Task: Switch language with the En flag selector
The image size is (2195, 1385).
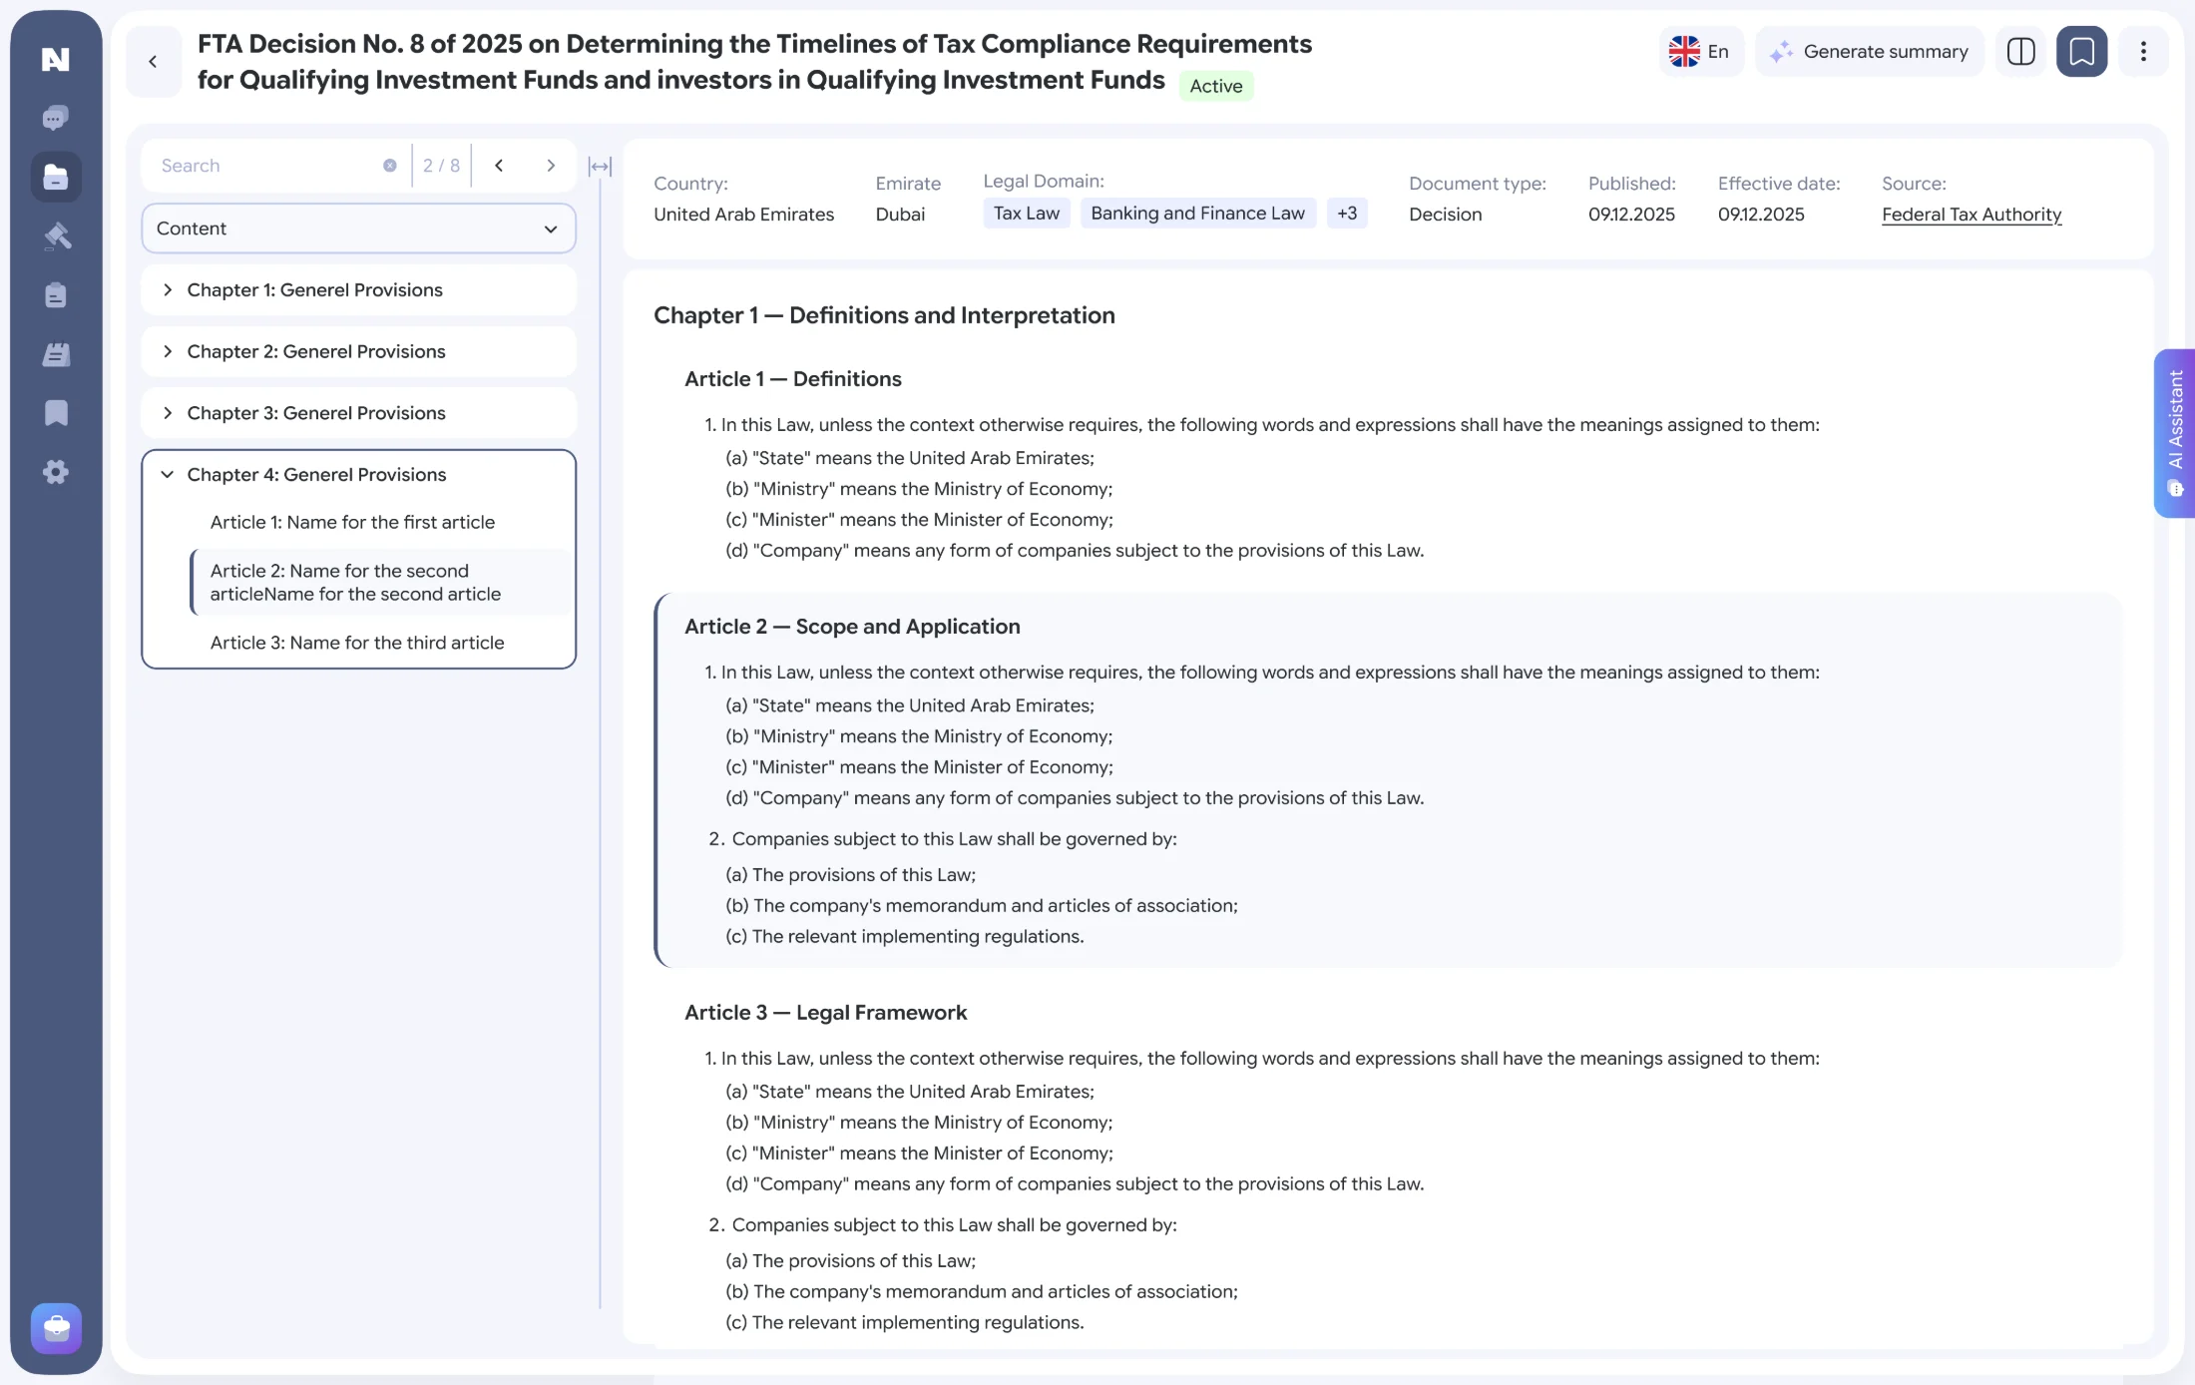Action: click(1700, 51)
